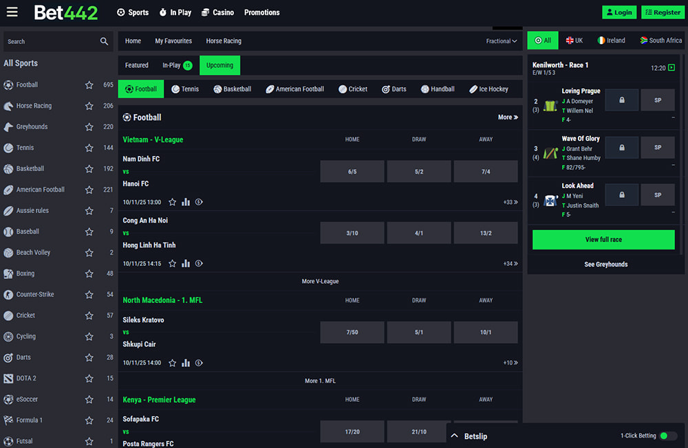The width and height of the screenshot is (688, 448).
Task: Click the Kenilworth race live video icon
Action: click(x=671, y=68)
